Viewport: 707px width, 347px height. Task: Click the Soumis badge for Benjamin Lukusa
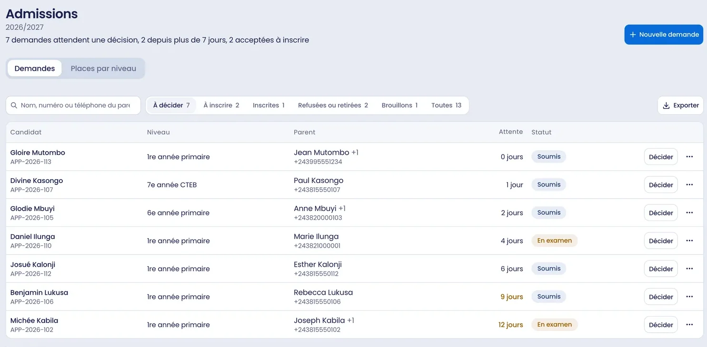tap(549, 297)
